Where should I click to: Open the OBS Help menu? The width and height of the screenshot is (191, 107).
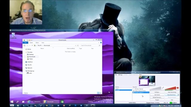coord(140,75)
